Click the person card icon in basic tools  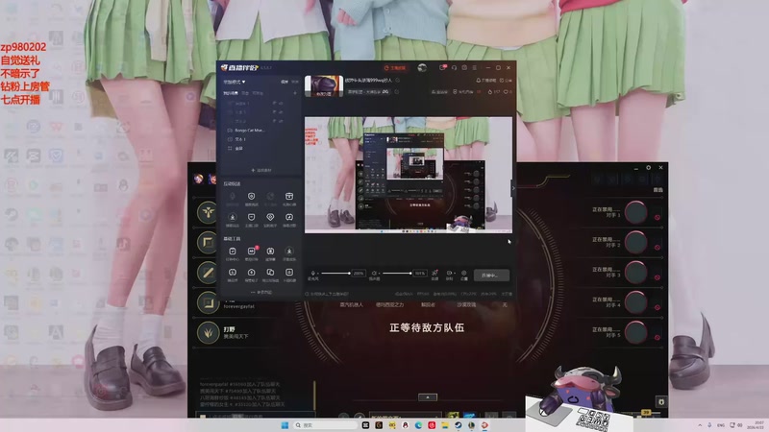289,272
